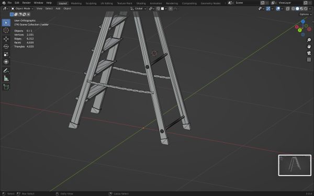
Task: Toggle snapping magnet in header
Action: (x=158, y=8)
